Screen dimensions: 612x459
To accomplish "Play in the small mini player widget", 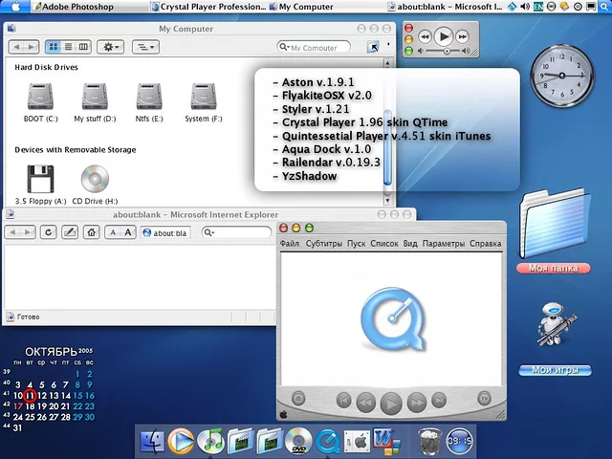I will point(444,36).
